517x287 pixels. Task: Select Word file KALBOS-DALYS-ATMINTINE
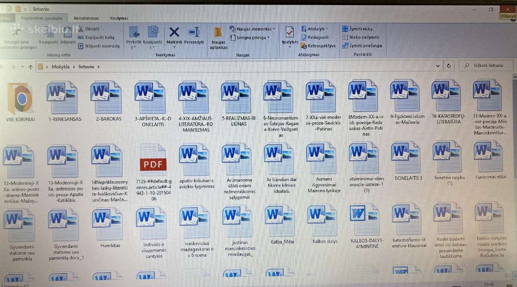coord(367,227)
